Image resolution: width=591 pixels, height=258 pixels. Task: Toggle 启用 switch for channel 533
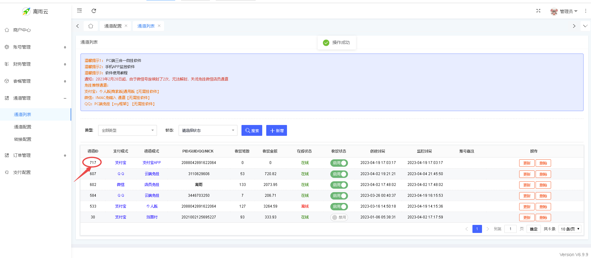click(x=339, y=207)
